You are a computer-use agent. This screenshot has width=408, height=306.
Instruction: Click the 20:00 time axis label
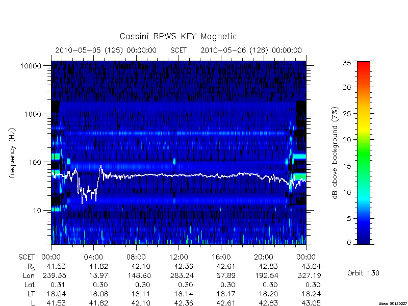(263, 258)
